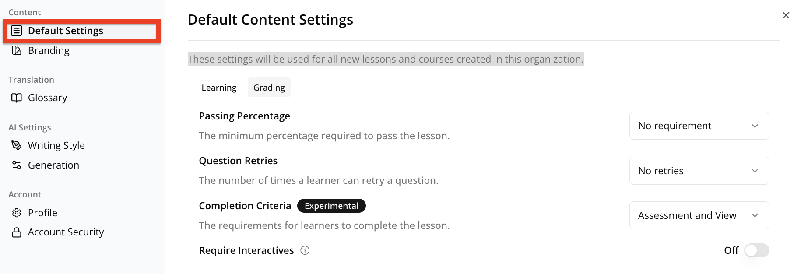Image resolution: width=801 pixels, height=274 pixels.
Task: Open the Glossary section
Action: point(47,98)
